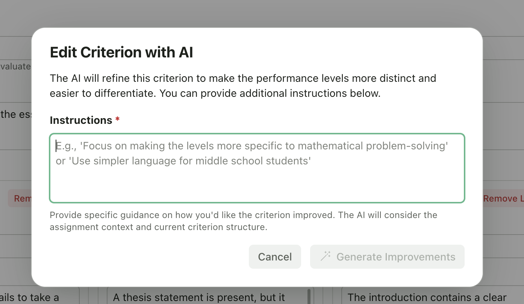Click inside the Instructions text area

(257, 168)
